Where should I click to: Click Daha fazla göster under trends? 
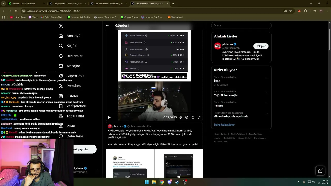(x=224, y=125)
